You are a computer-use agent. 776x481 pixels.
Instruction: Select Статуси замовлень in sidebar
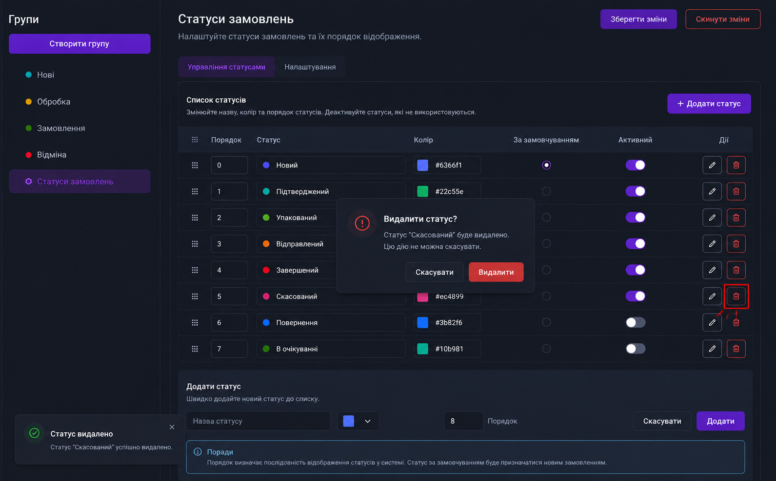pos(80,181)
